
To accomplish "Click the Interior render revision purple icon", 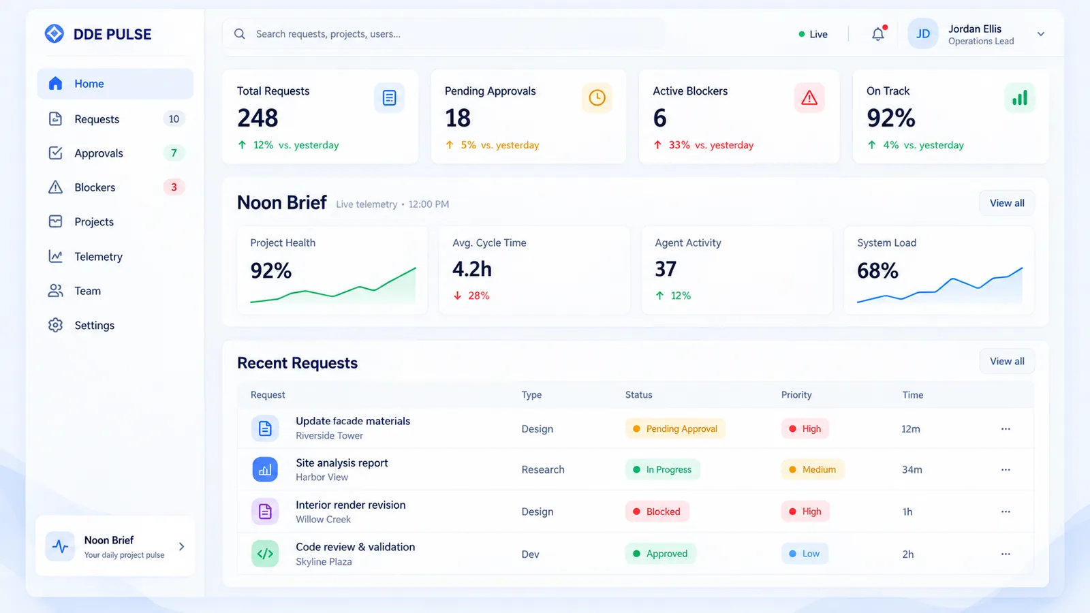I will [x=265, y=512].
